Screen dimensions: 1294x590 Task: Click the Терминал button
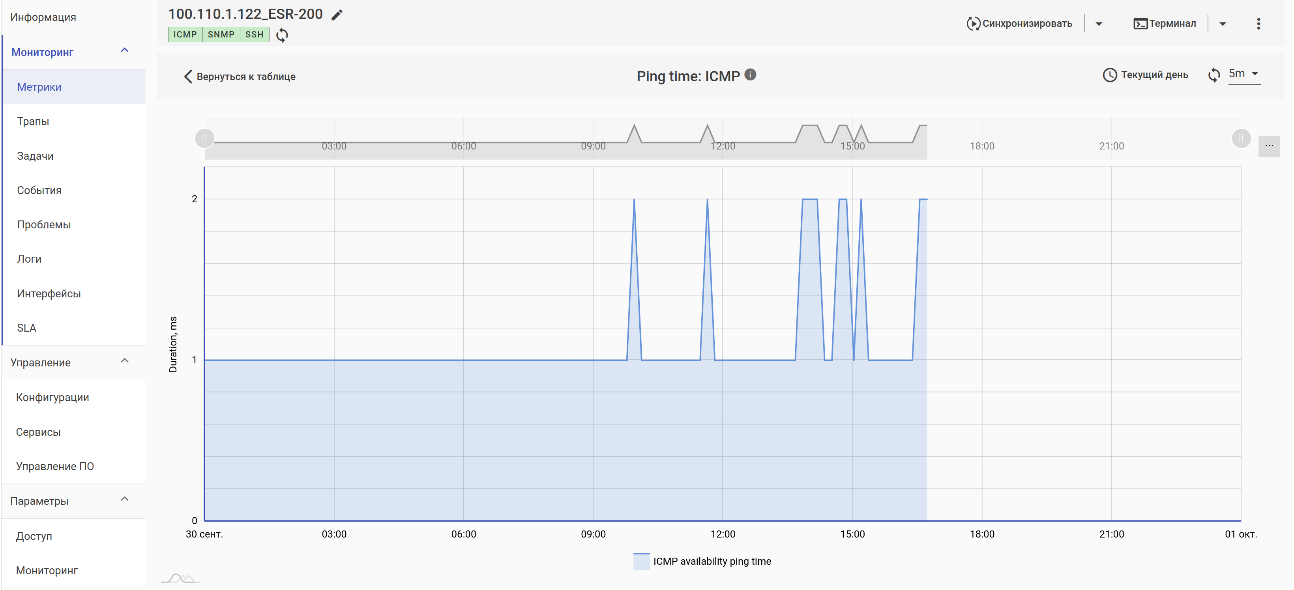(1165, 24)
